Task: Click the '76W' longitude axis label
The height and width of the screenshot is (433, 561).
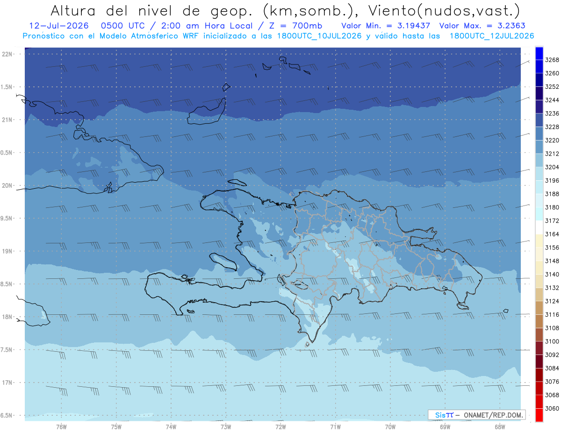Action: (x=61, y=427)
